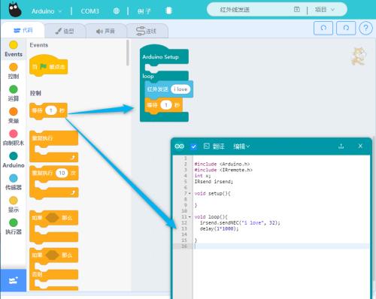Click the add extension button
The height and width of the screenshot is (299, 376).
click(14, 280)
